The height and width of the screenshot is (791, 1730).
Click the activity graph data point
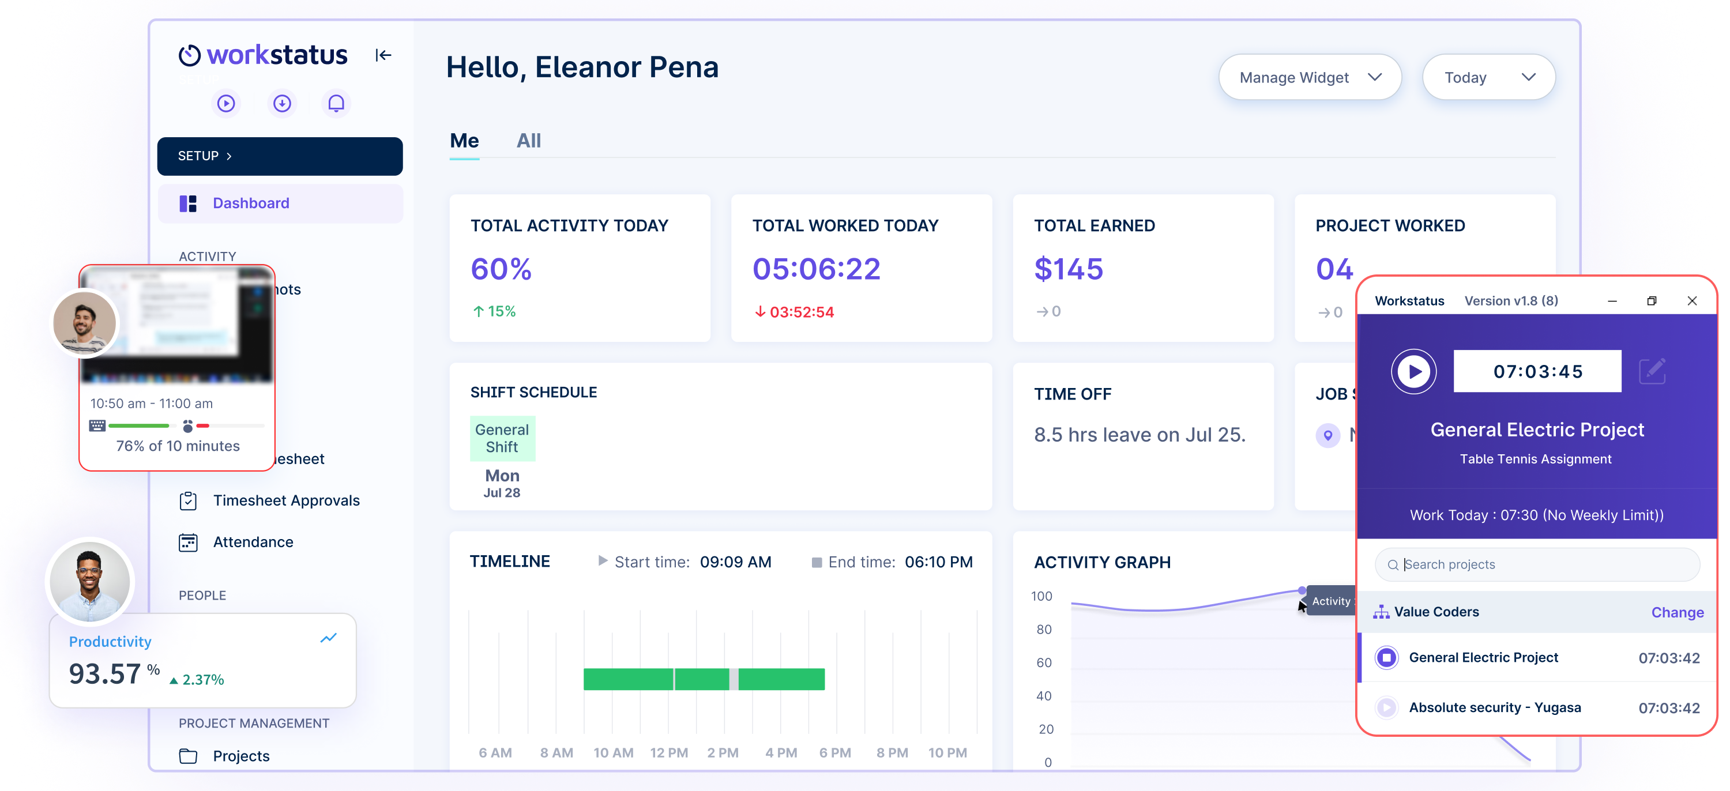[1302, 590]
